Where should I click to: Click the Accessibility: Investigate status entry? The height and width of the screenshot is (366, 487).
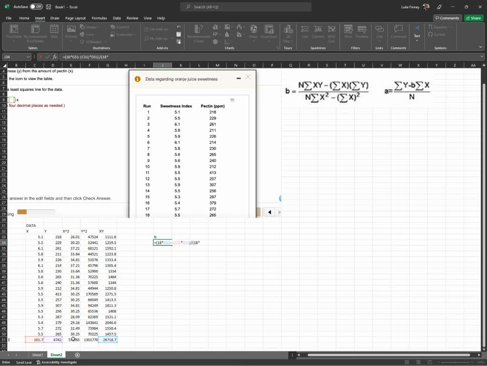[x=57, y=362]
